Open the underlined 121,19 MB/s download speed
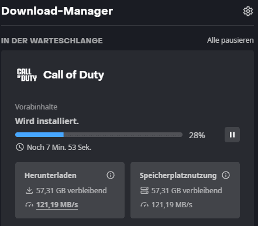Image resolution: width=258 pixels, height=226 pixels. pos(57,205)
